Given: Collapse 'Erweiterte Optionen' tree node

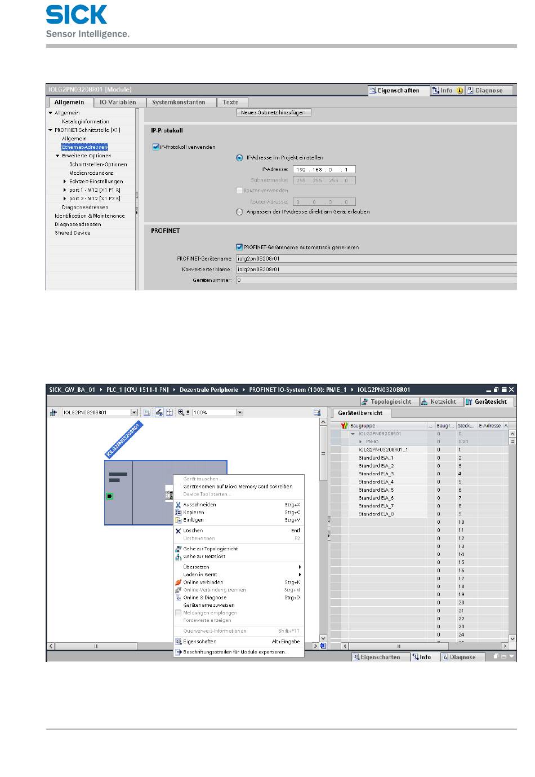Looking at the screenshot, I should click(57, 156).
